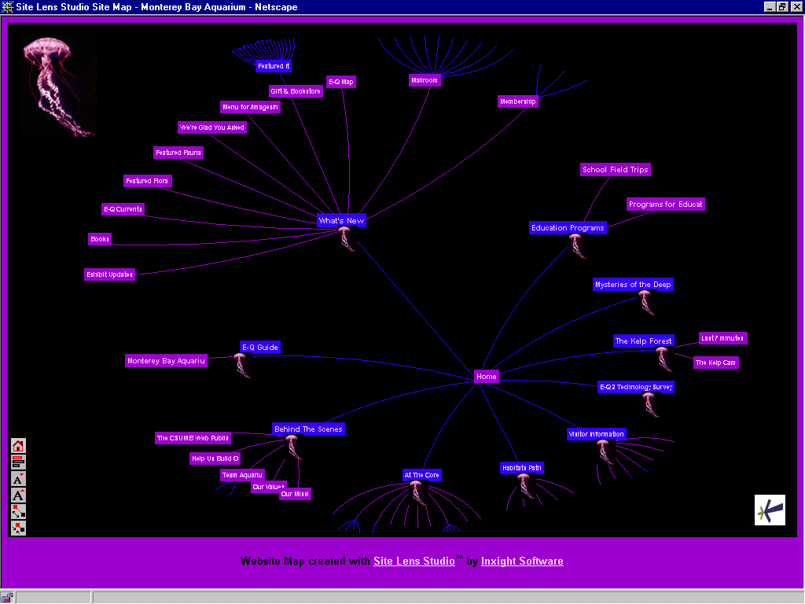805x604 pixels.
Task: Select the E-Q Guide node
Action: pyautogui.click(x=260, y=347)
